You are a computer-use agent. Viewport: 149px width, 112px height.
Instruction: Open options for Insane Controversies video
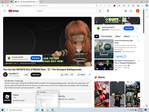pyautogui.click(x=139, y=61)
